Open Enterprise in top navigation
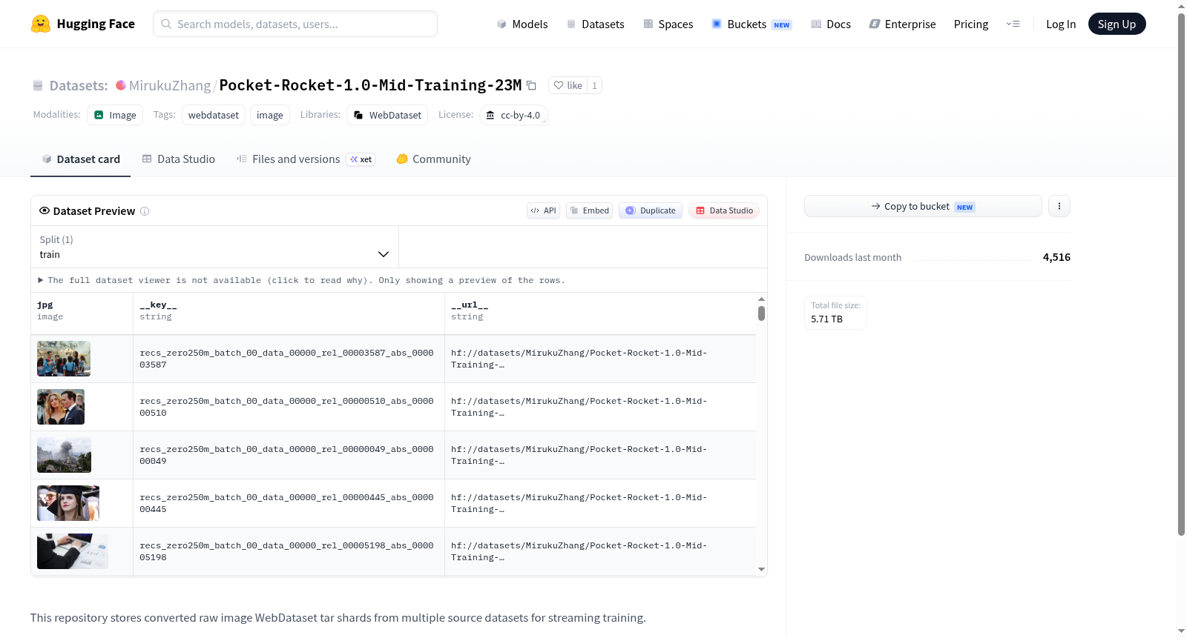Viewport: 1187px width, 638px height. (902, 24)
